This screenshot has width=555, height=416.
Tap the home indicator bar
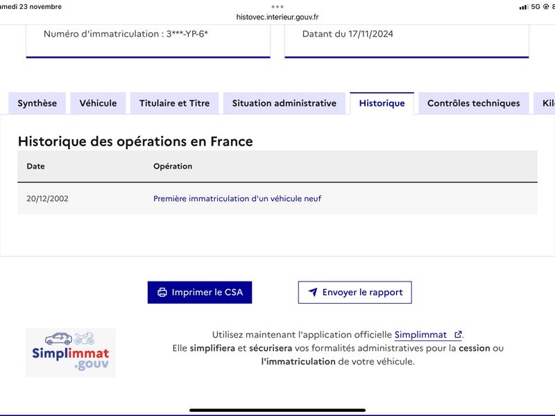277,410
